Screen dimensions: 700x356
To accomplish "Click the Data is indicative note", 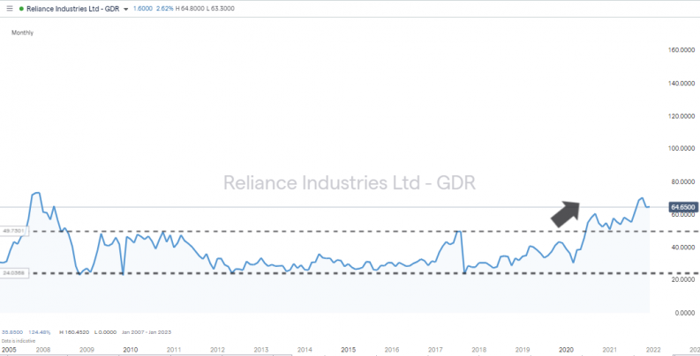I will click(x=18, y=341).
